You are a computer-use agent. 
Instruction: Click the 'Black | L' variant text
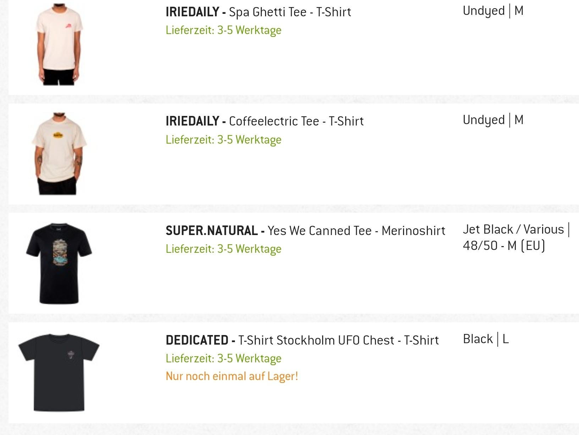coord(486,339)
